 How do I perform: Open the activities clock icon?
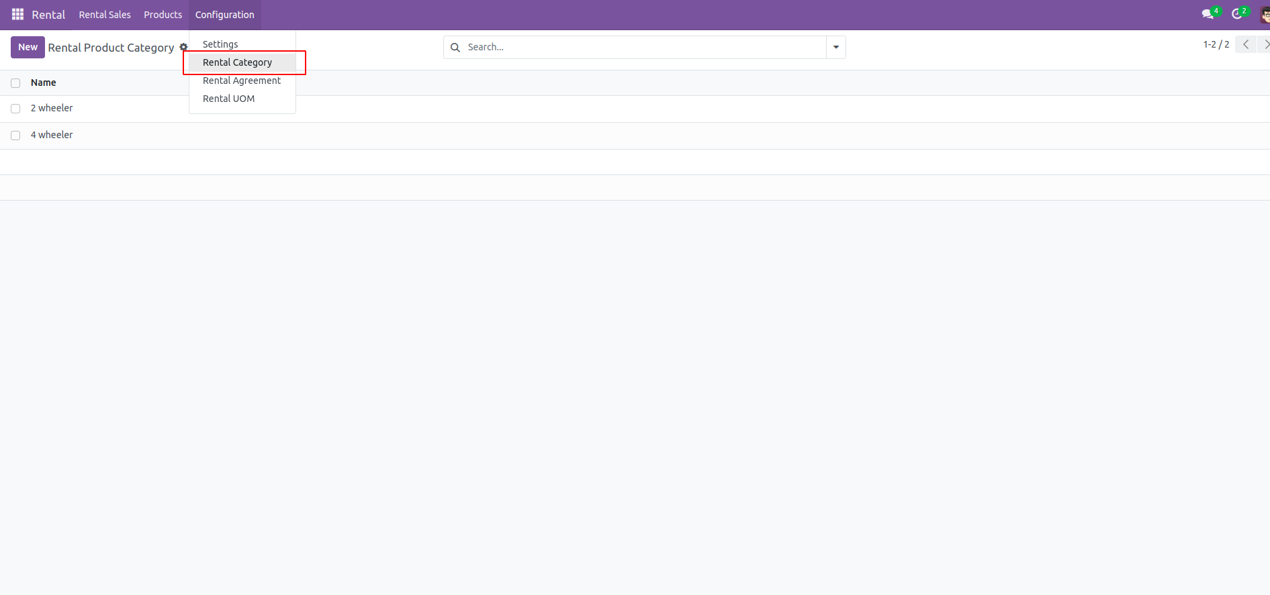click(1238, 14)
